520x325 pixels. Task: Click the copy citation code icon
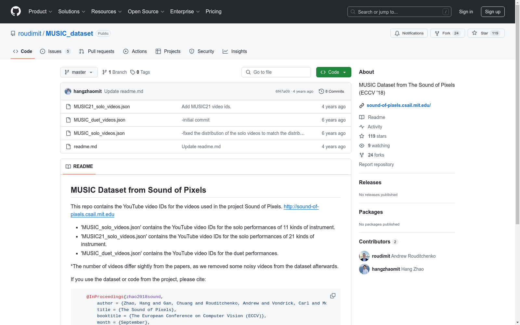pos(333,296)
